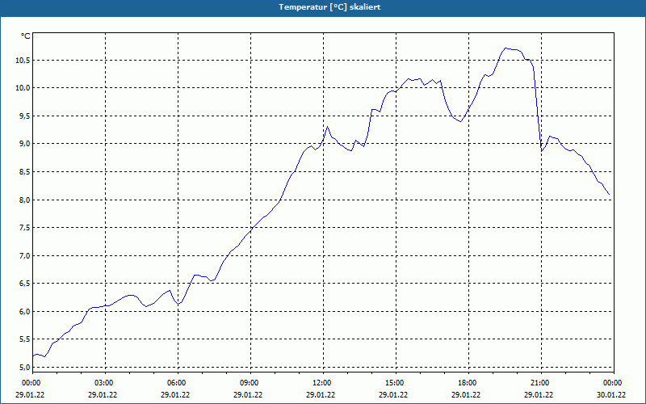
Task: Click the 9,0 y-axis tick label
Action: point(24,144)
